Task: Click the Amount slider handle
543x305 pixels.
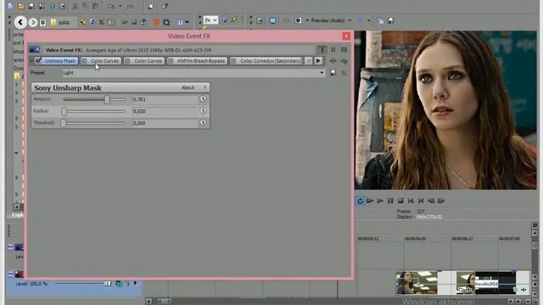Action: pos(107,100)
